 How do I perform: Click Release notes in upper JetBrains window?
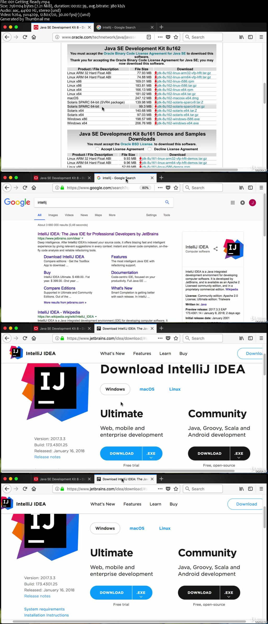coord(47,457)
